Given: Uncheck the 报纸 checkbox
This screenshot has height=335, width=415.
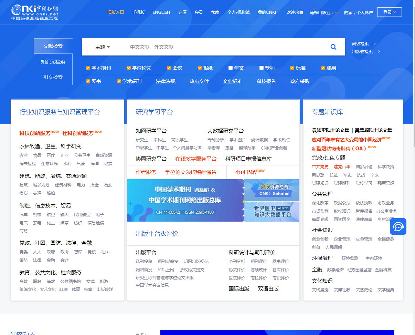Looking at the screenshot, I should [x=200, y=68].
